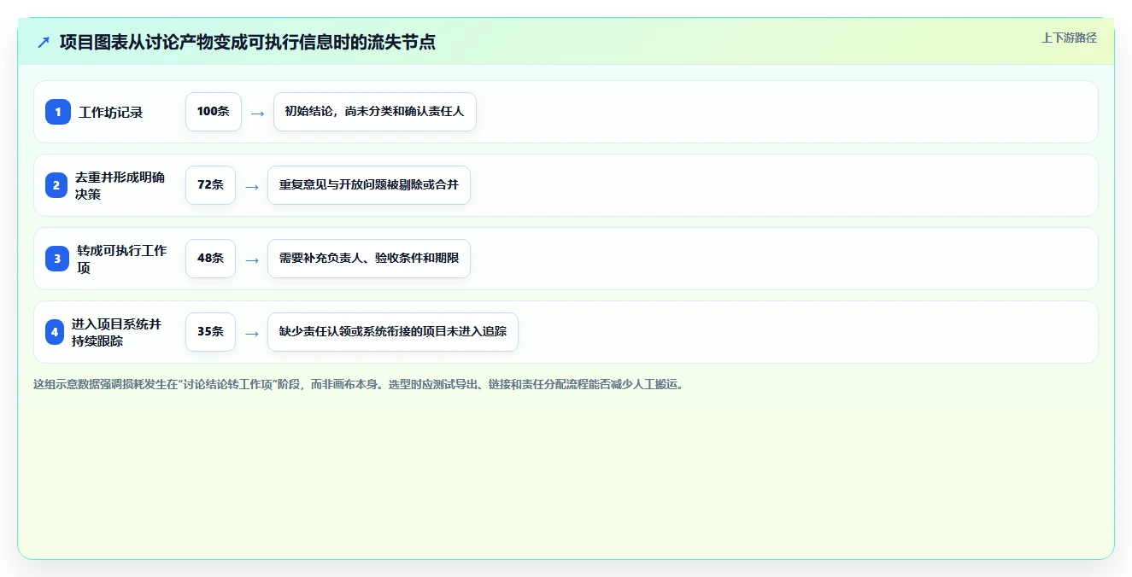The image size is (1132, 577).
Task: Click the arrow after the 35条 chip
Action: pos(251,333)
